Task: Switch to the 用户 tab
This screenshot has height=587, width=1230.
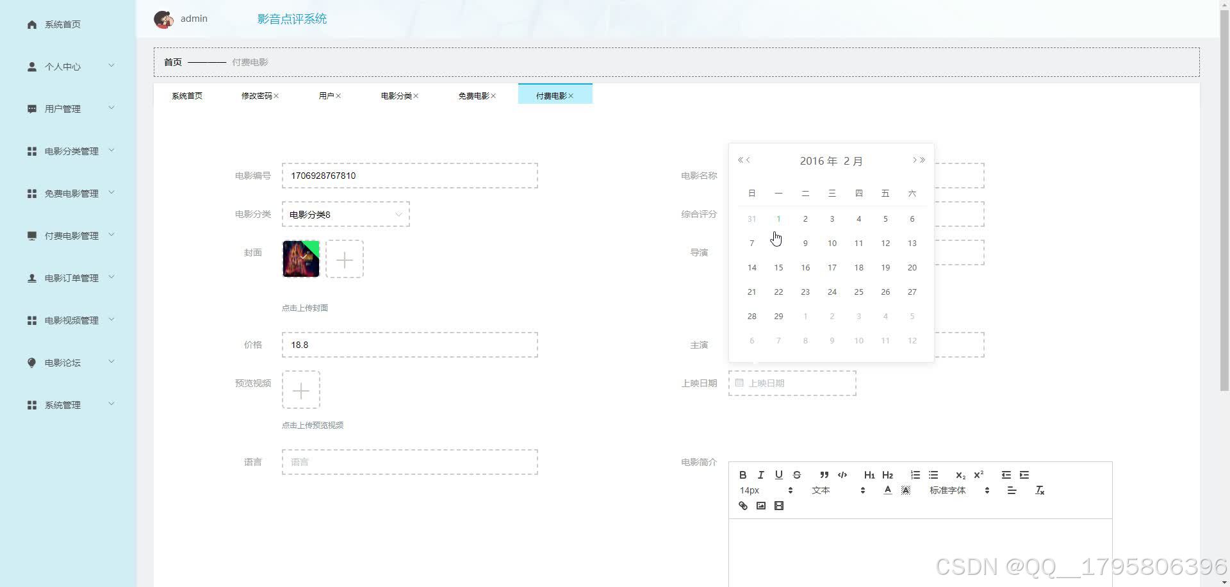Action: tap(326, 95)
